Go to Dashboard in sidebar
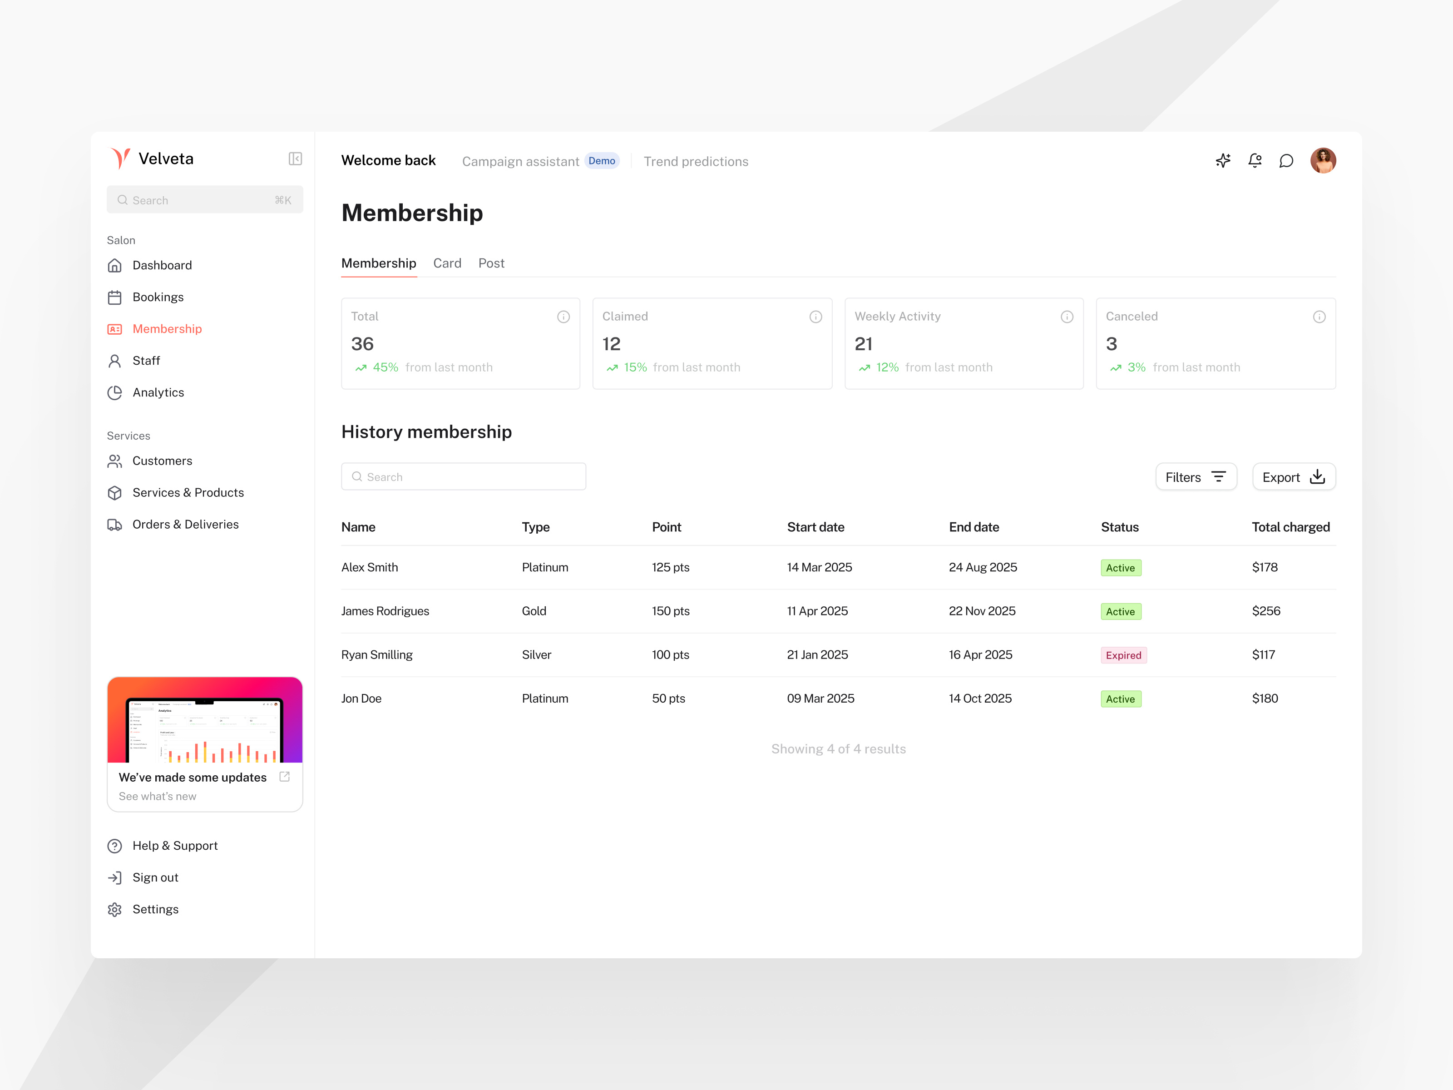 (162, 265)
